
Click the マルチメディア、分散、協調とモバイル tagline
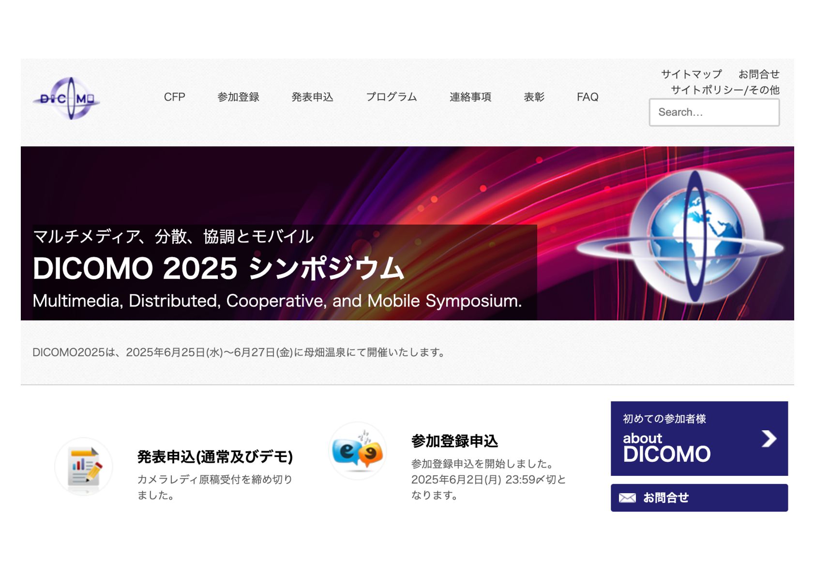point(173,236)
